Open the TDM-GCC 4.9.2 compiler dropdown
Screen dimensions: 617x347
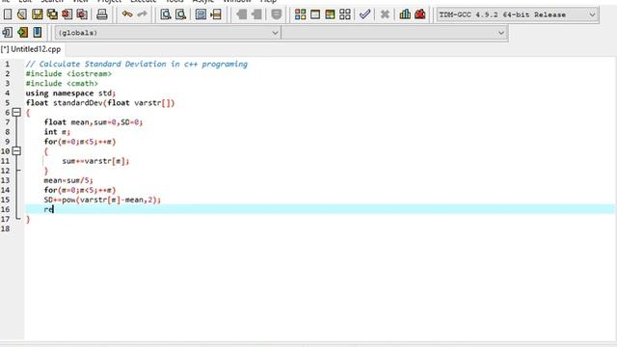tap(518, 14)
